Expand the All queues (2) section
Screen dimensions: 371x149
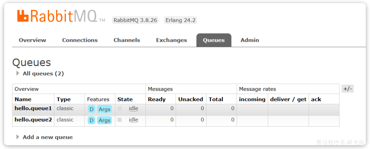[x=43, y=74]
